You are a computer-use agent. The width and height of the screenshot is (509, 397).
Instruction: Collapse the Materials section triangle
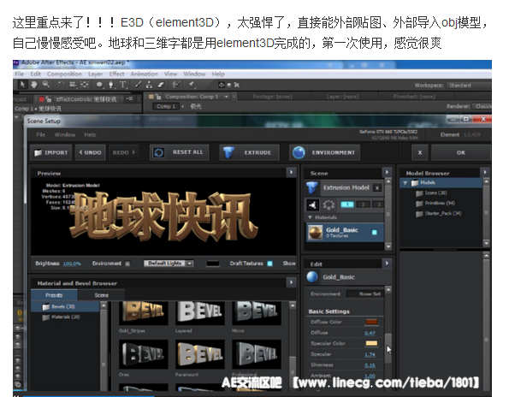point(310,217)
